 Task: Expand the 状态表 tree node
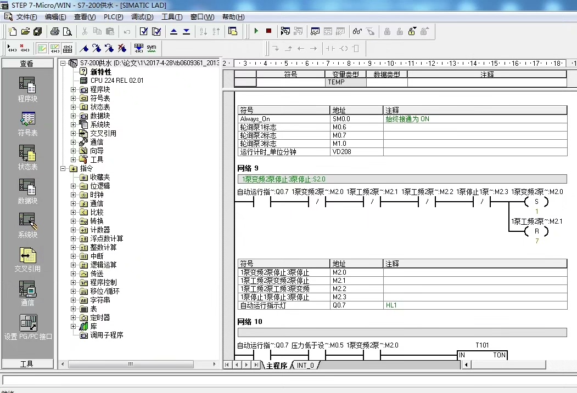(x=73, y=107)
